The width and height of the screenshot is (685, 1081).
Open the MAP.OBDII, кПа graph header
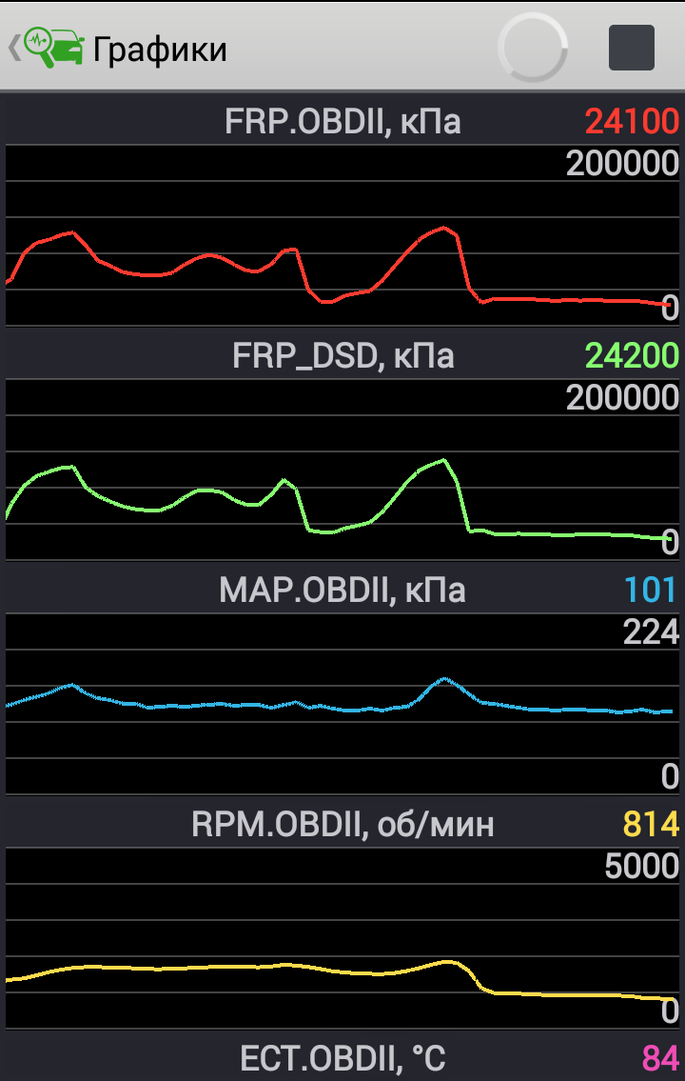[x=342, y=591]
